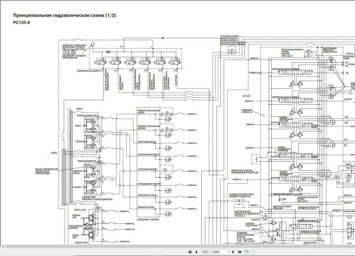Click the 'РЫЧАГ УПРАВЛЕНИЯ ПОВОРОТОМ ПЛАТФОРМЫ' label
Image resolution: width=355 pixels, height=256 pixels.
[47, 171]
